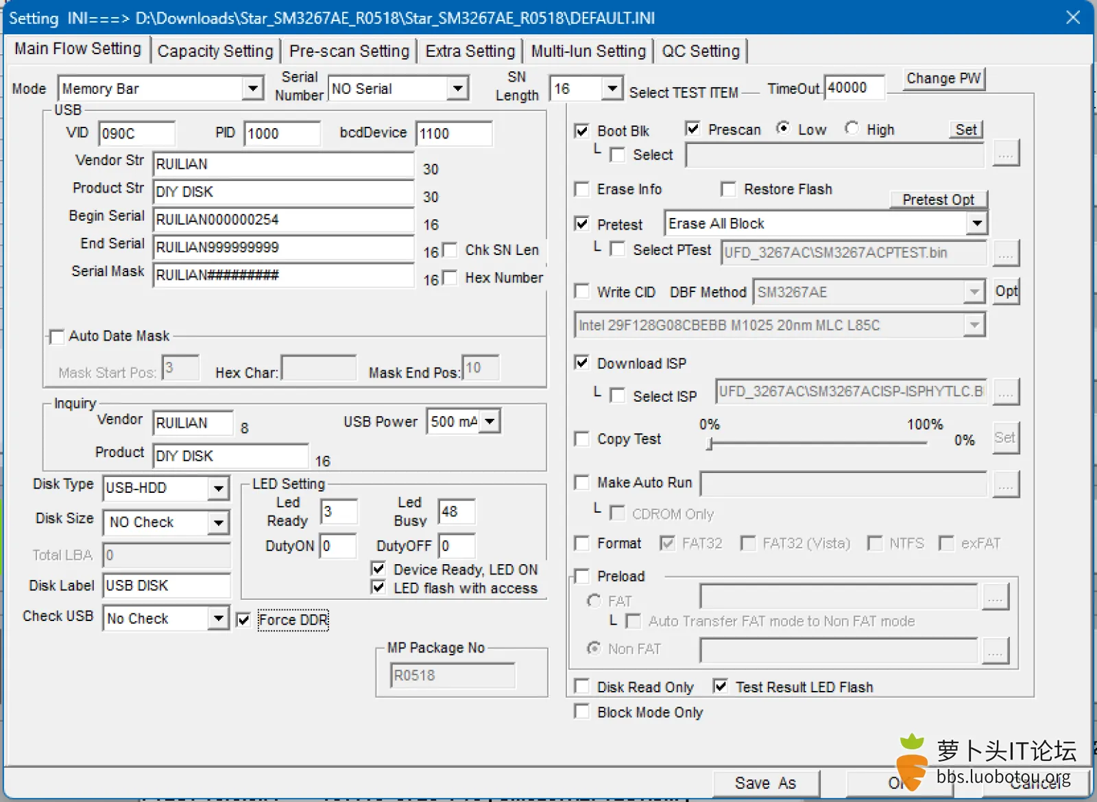Open the Pre-scan Setting tab
Screen dimensions: 1097x802
pyautogui.click(x=349, y=51)
